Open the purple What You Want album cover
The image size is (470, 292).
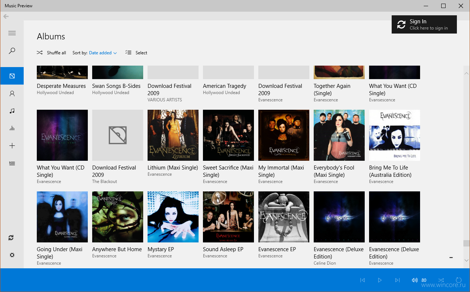pyautogui.click(x=62, y=135)
